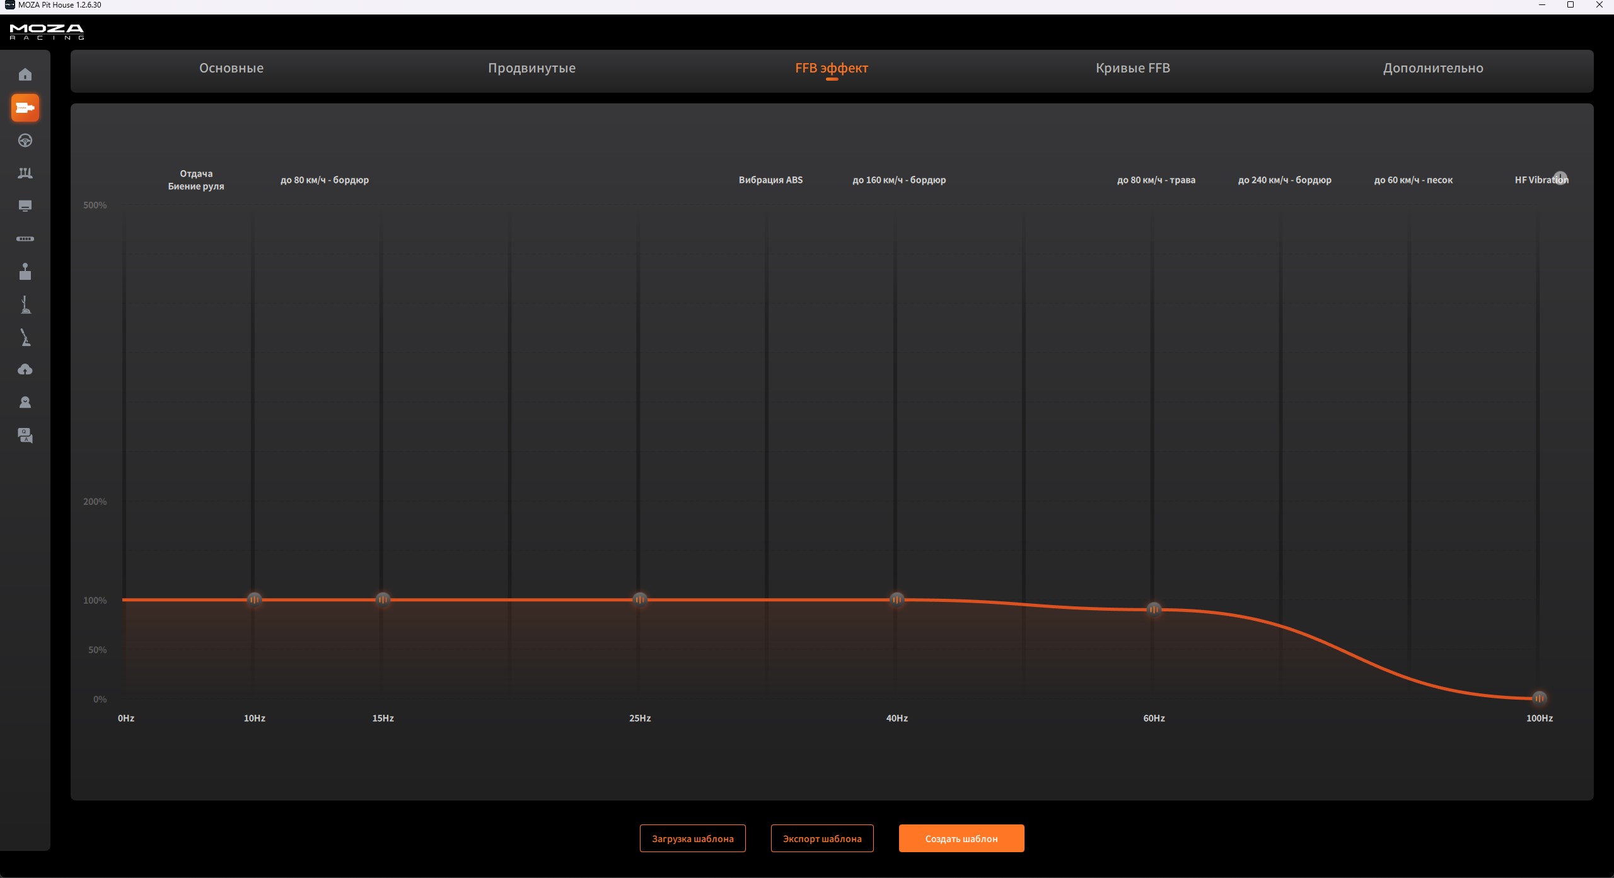Screen dimensions: 1614x878
Task: Click the Вибрация ABS label
Action: point(770,180)
